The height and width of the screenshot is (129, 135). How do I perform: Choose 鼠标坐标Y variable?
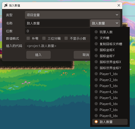pos(110,56)
